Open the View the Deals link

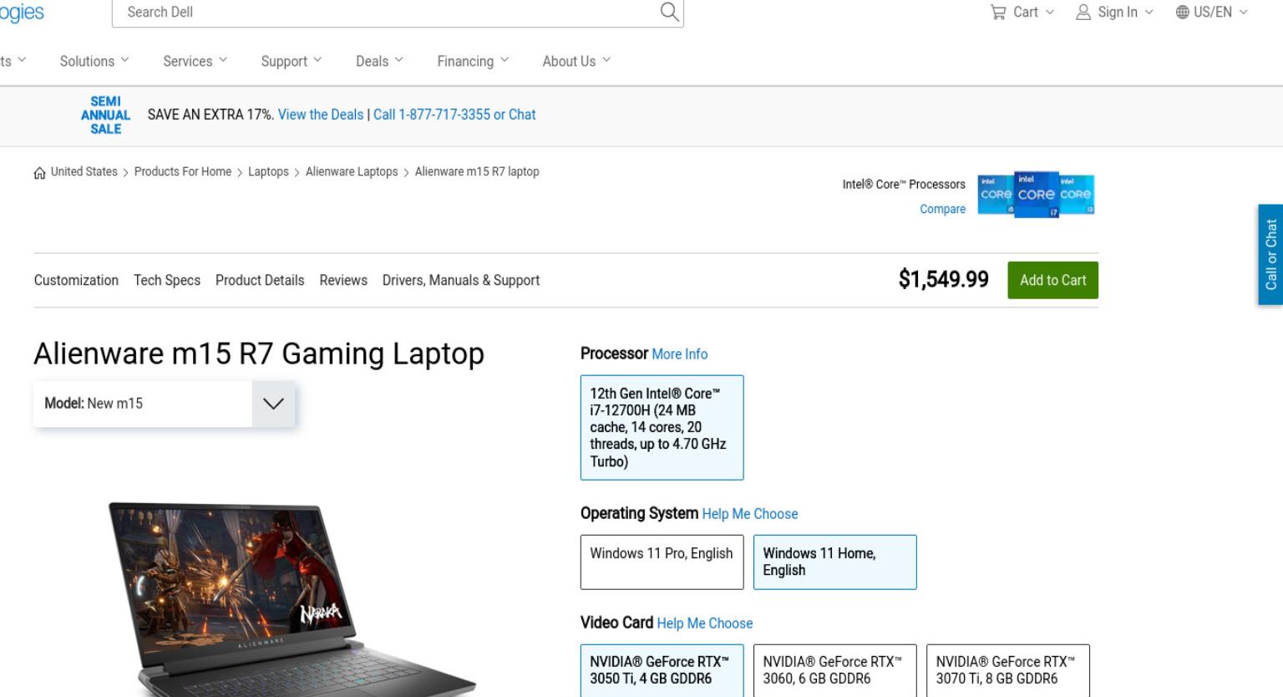pyautogui.click(x=321, y=114)
